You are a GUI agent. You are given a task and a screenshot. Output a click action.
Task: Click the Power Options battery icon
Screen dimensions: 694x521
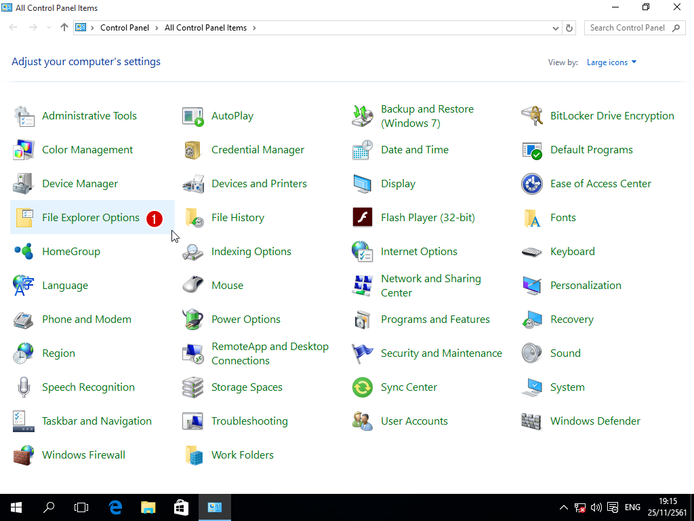[x=193, y=320]
